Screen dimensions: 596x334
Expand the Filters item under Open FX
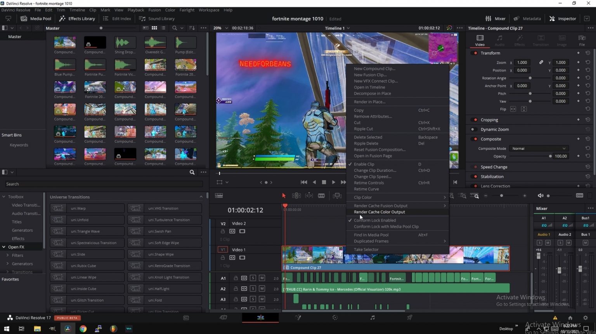[8, 255]
